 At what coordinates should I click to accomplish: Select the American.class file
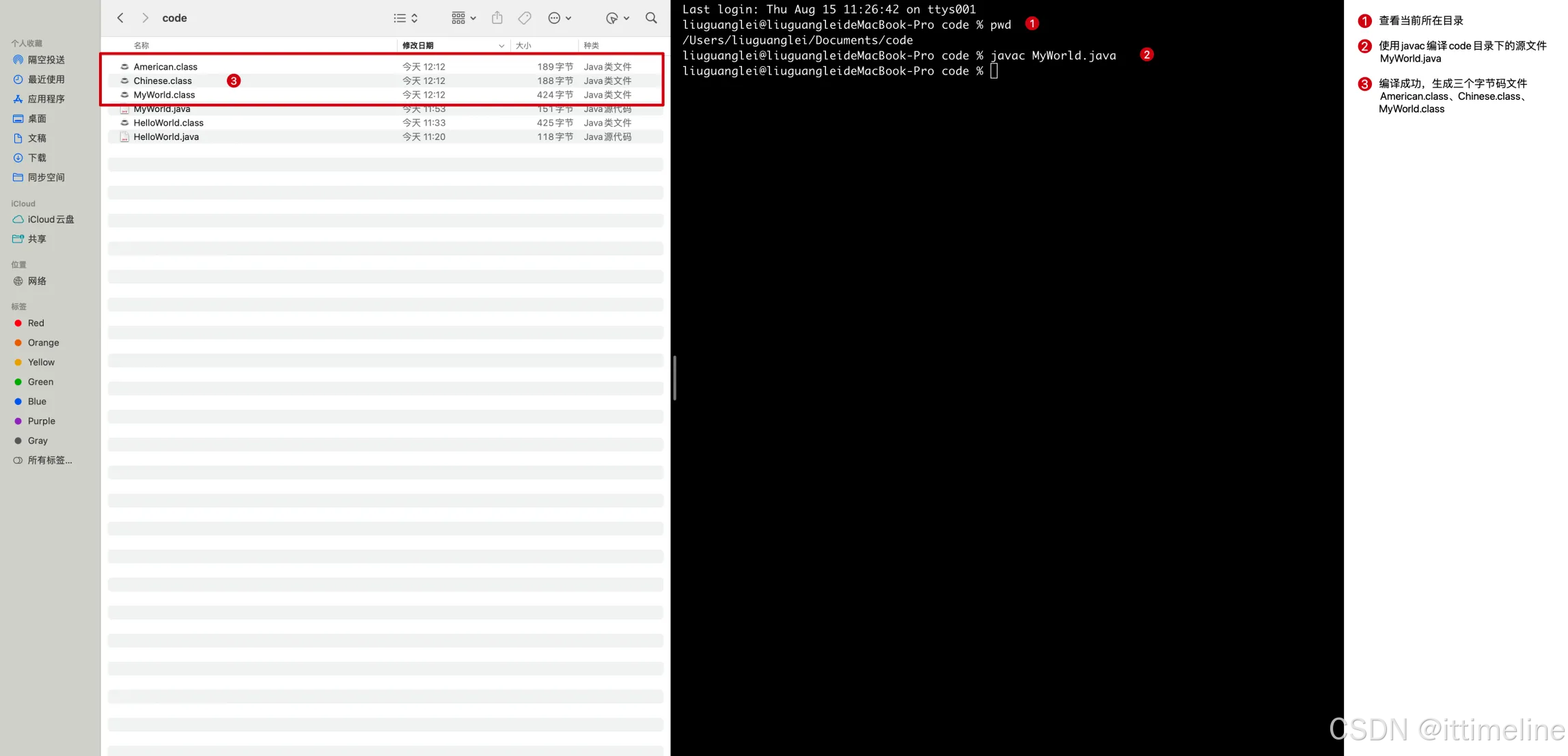[165, 67]
